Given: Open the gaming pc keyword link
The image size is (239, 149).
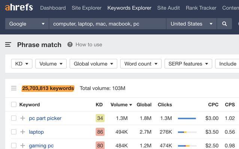Looking at the screenshot, I should pyautogui.click(x=41, y=146).
